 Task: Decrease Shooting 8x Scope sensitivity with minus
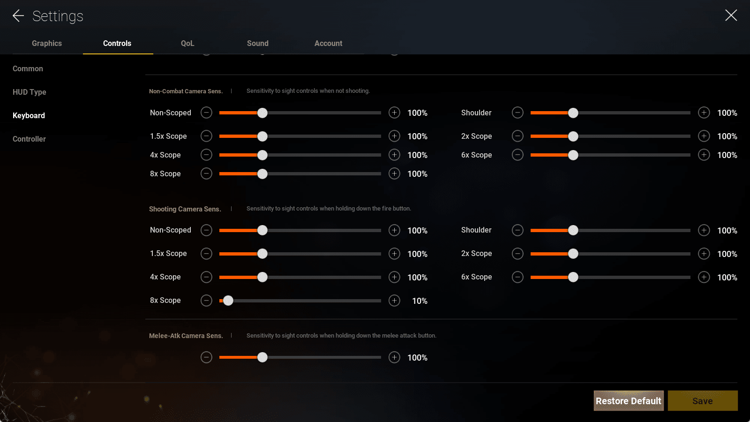click(x=206, y=301)
